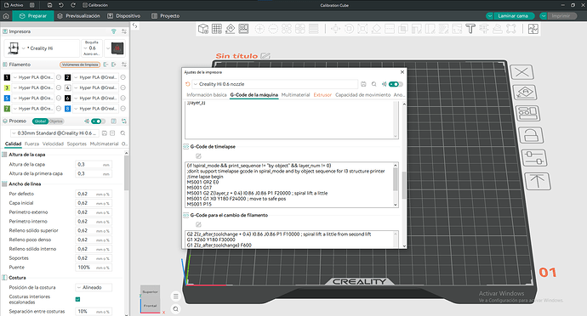Click the Altura de la capa input field
Viewport: 587px width, 316px height.
click(x=94, y=165)
